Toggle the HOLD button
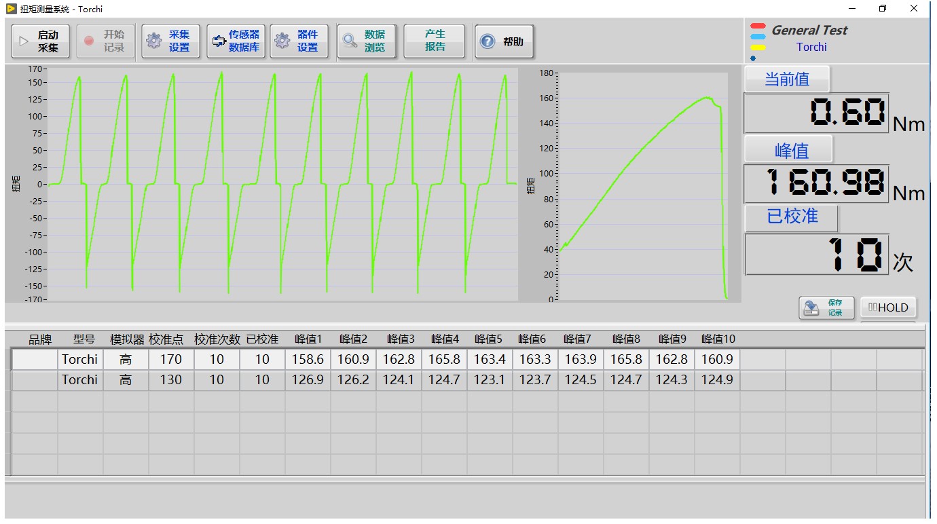This screenshot has width=937, height=524. click(888, 307)
